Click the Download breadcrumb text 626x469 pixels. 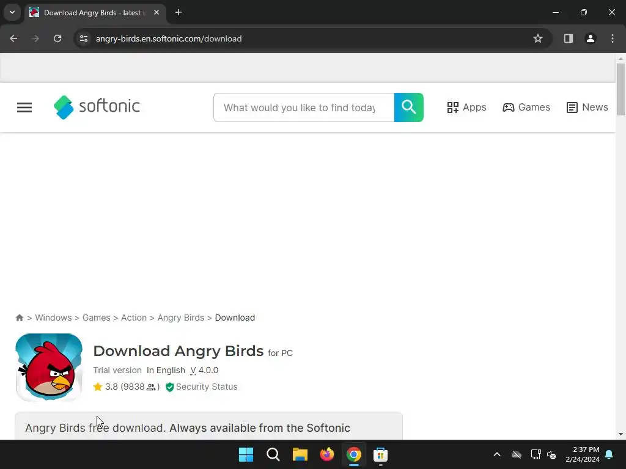point(235,318)
